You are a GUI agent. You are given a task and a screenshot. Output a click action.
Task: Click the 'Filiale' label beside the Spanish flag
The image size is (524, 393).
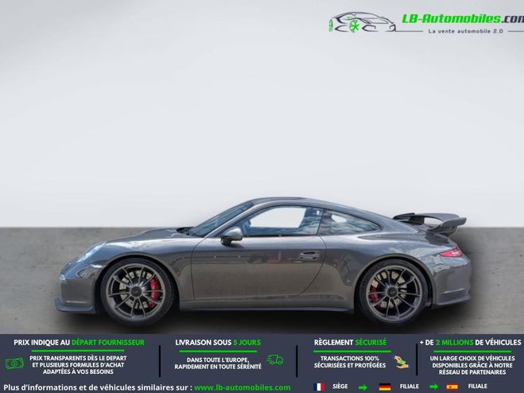tap(478, 387)
